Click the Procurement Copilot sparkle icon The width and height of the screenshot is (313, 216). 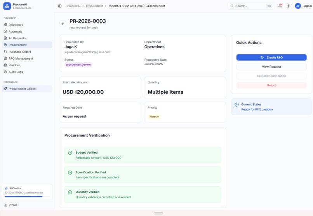pos(5,89)
